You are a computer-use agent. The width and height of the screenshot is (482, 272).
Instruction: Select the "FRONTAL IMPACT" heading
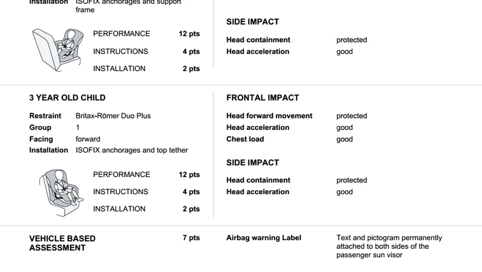[263, 98]
